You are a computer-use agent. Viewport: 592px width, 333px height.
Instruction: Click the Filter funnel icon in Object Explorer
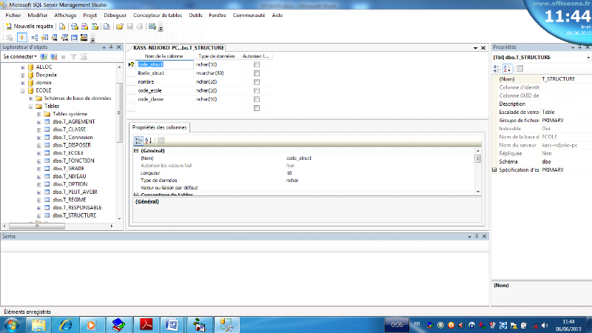pos(73,57)
